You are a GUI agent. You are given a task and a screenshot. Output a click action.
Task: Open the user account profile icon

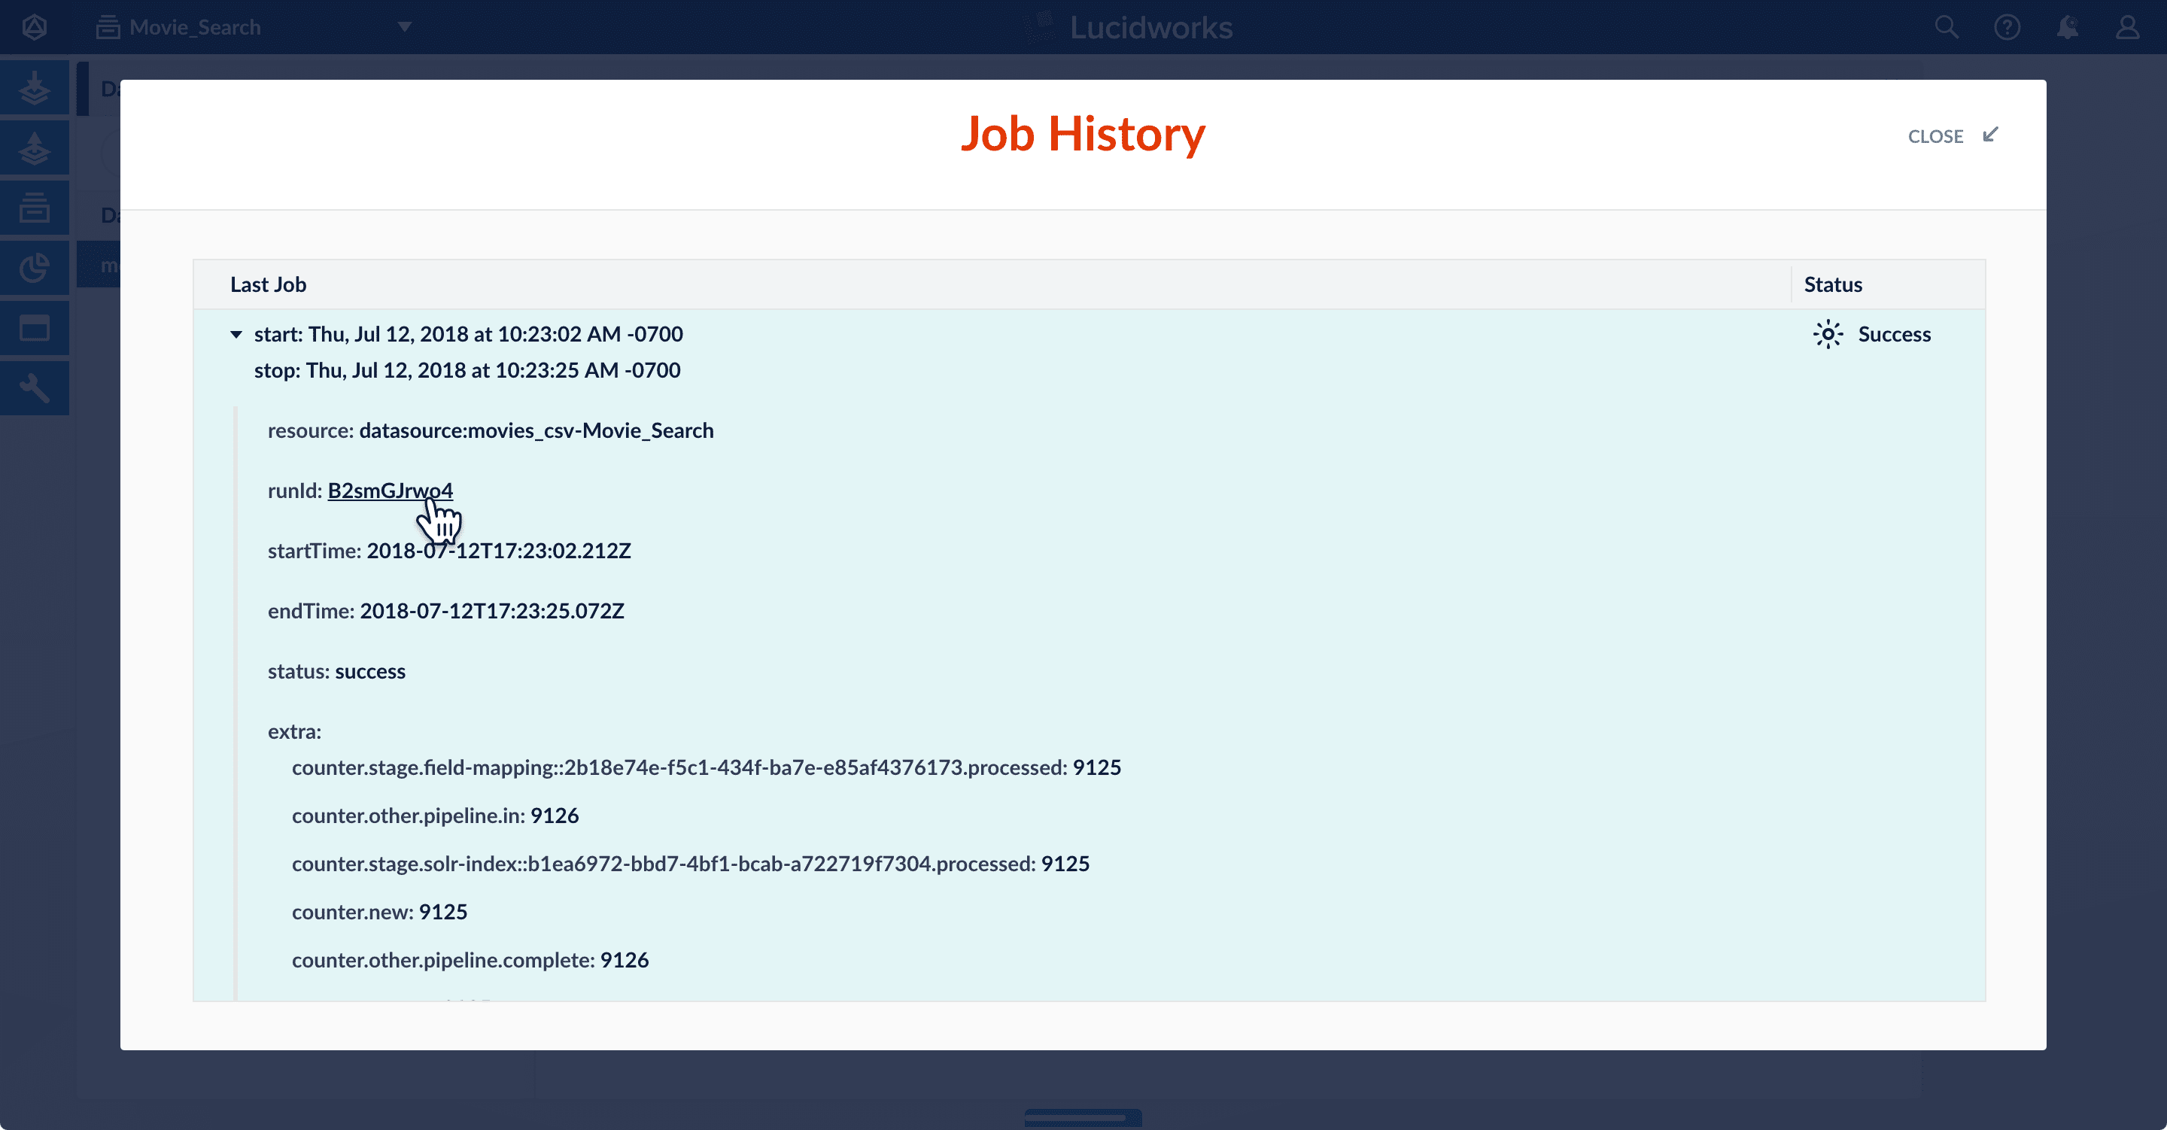coord(2129,27)
